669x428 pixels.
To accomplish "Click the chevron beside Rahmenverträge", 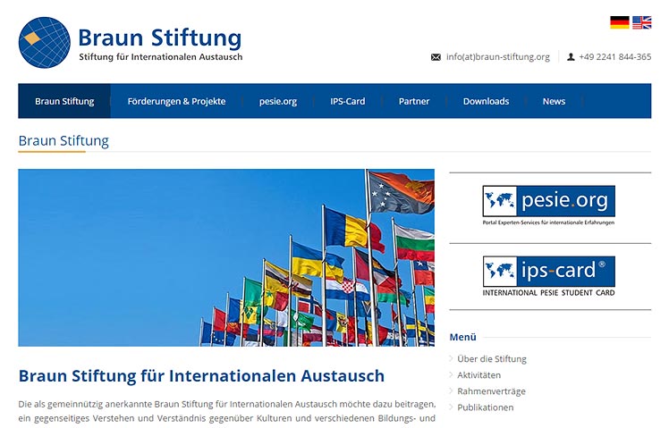I will click(x=451, y=390).
